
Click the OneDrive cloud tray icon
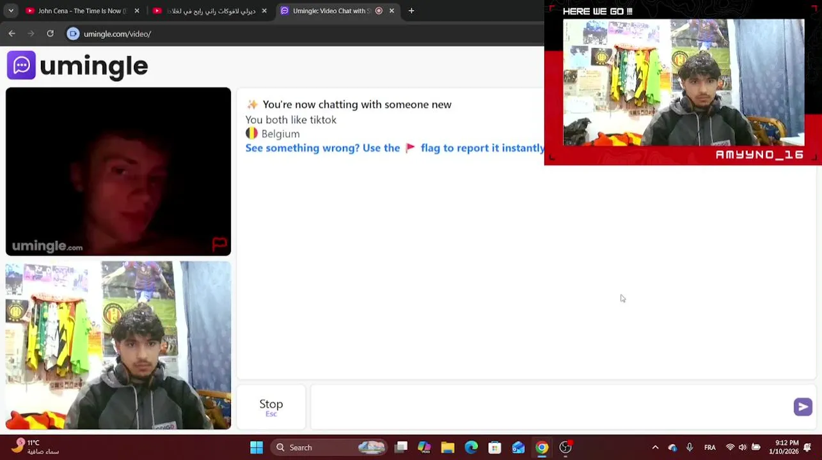click(672, 448)
